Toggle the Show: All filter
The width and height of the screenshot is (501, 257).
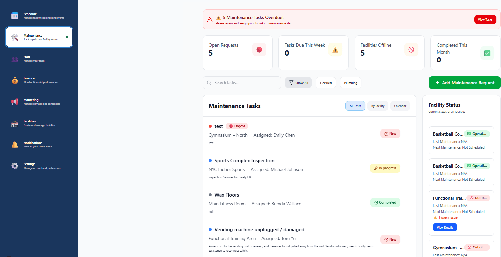[298, 83]
